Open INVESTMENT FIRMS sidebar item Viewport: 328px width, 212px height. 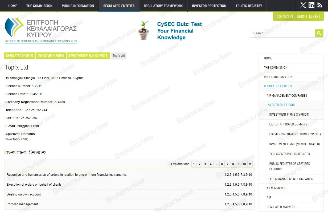291,105
